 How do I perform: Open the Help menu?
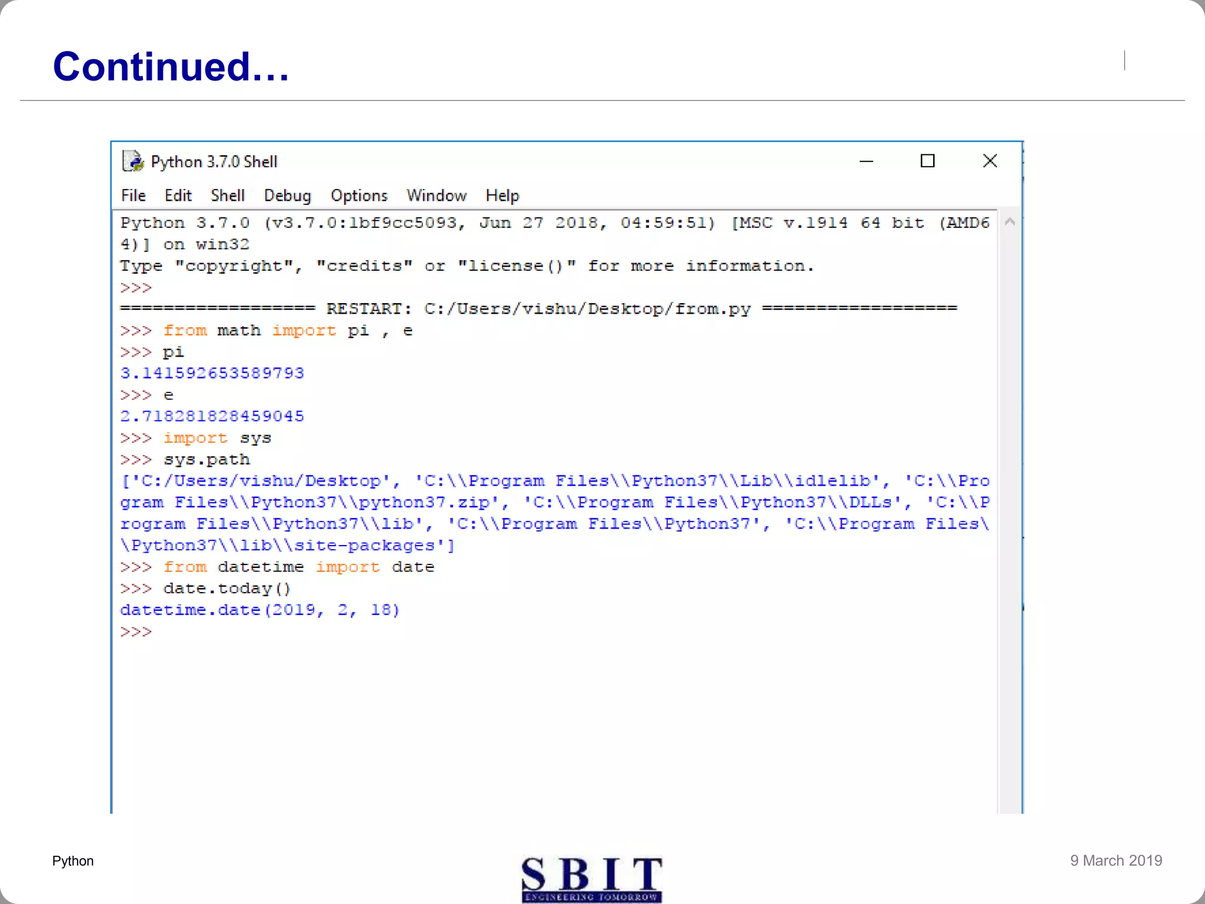(x=502, y=195)
